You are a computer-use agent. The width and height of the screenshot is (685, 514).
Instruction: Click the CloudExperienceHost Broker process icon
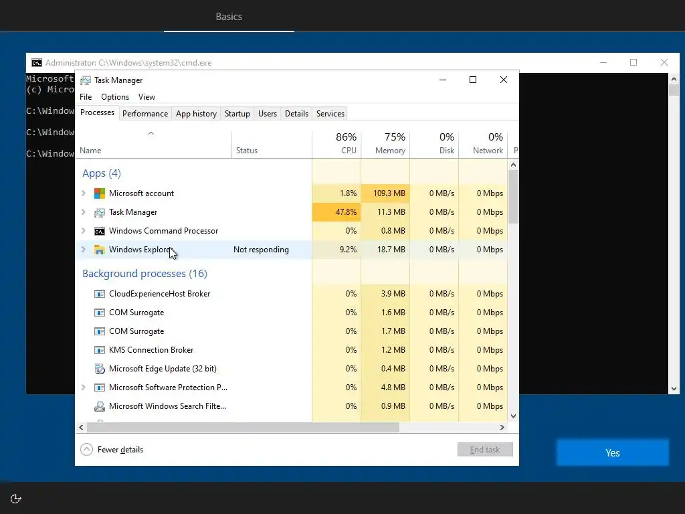[x=100, y=294]
